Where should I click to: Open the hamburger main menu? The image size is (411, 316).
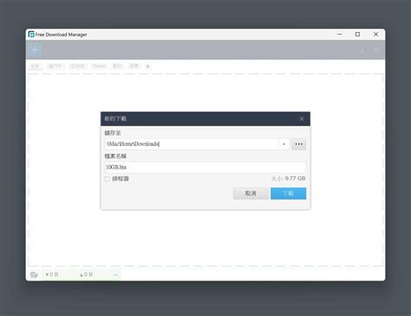click(377, 50)
